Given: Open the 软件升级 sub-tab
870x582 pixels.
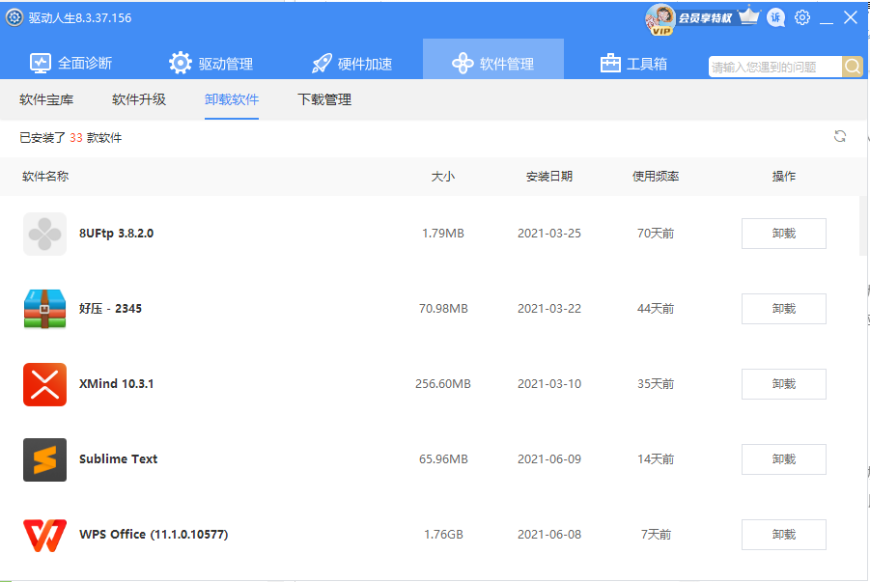Looking at the screenshot, I should 139,99.
